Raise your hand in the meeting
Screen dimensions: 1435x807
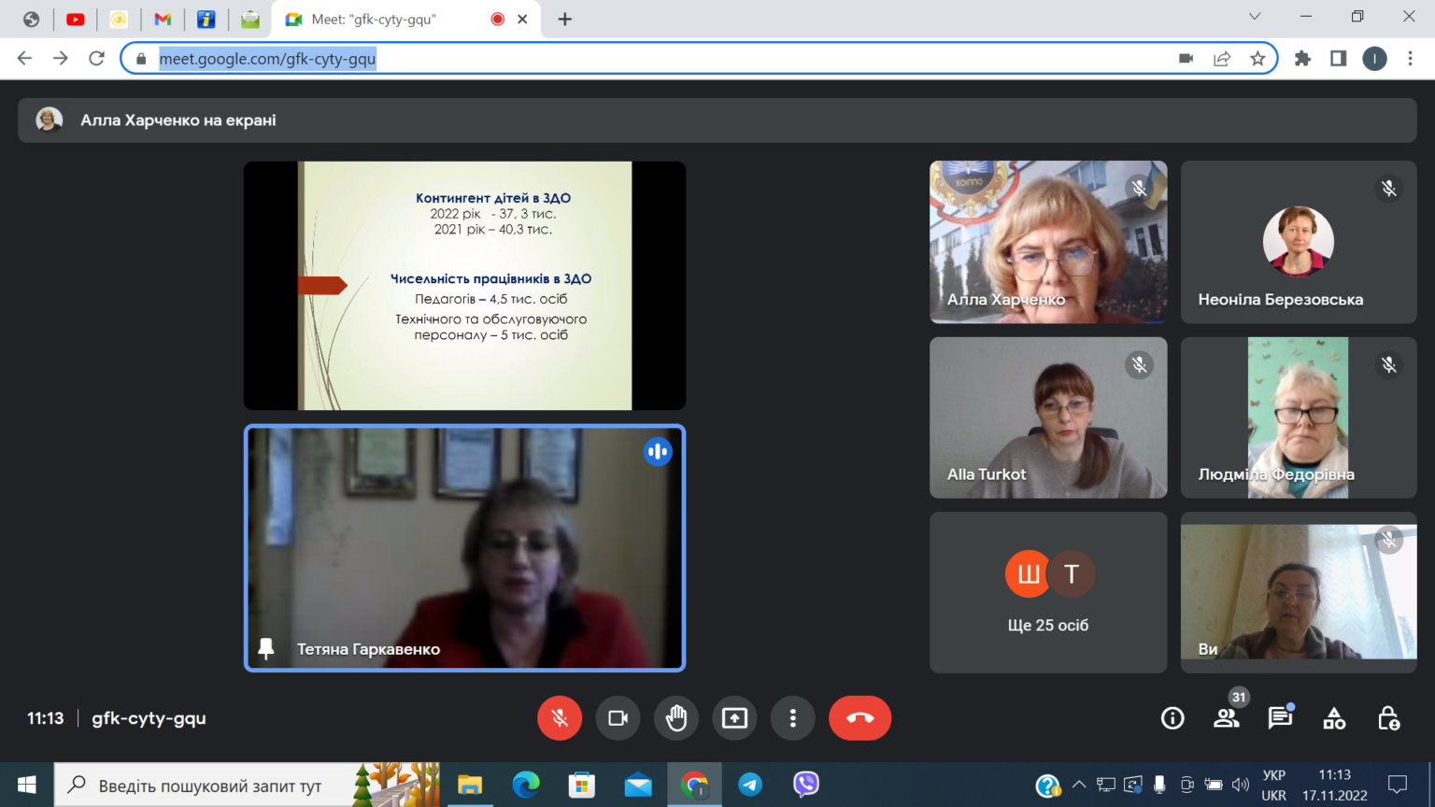tap(676, 718)
